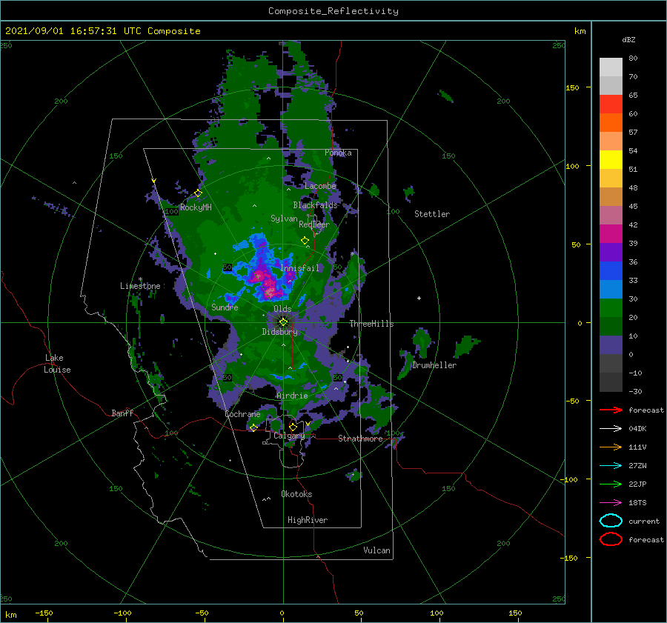Select the orange 111V arrow icon

click(611, 447)
